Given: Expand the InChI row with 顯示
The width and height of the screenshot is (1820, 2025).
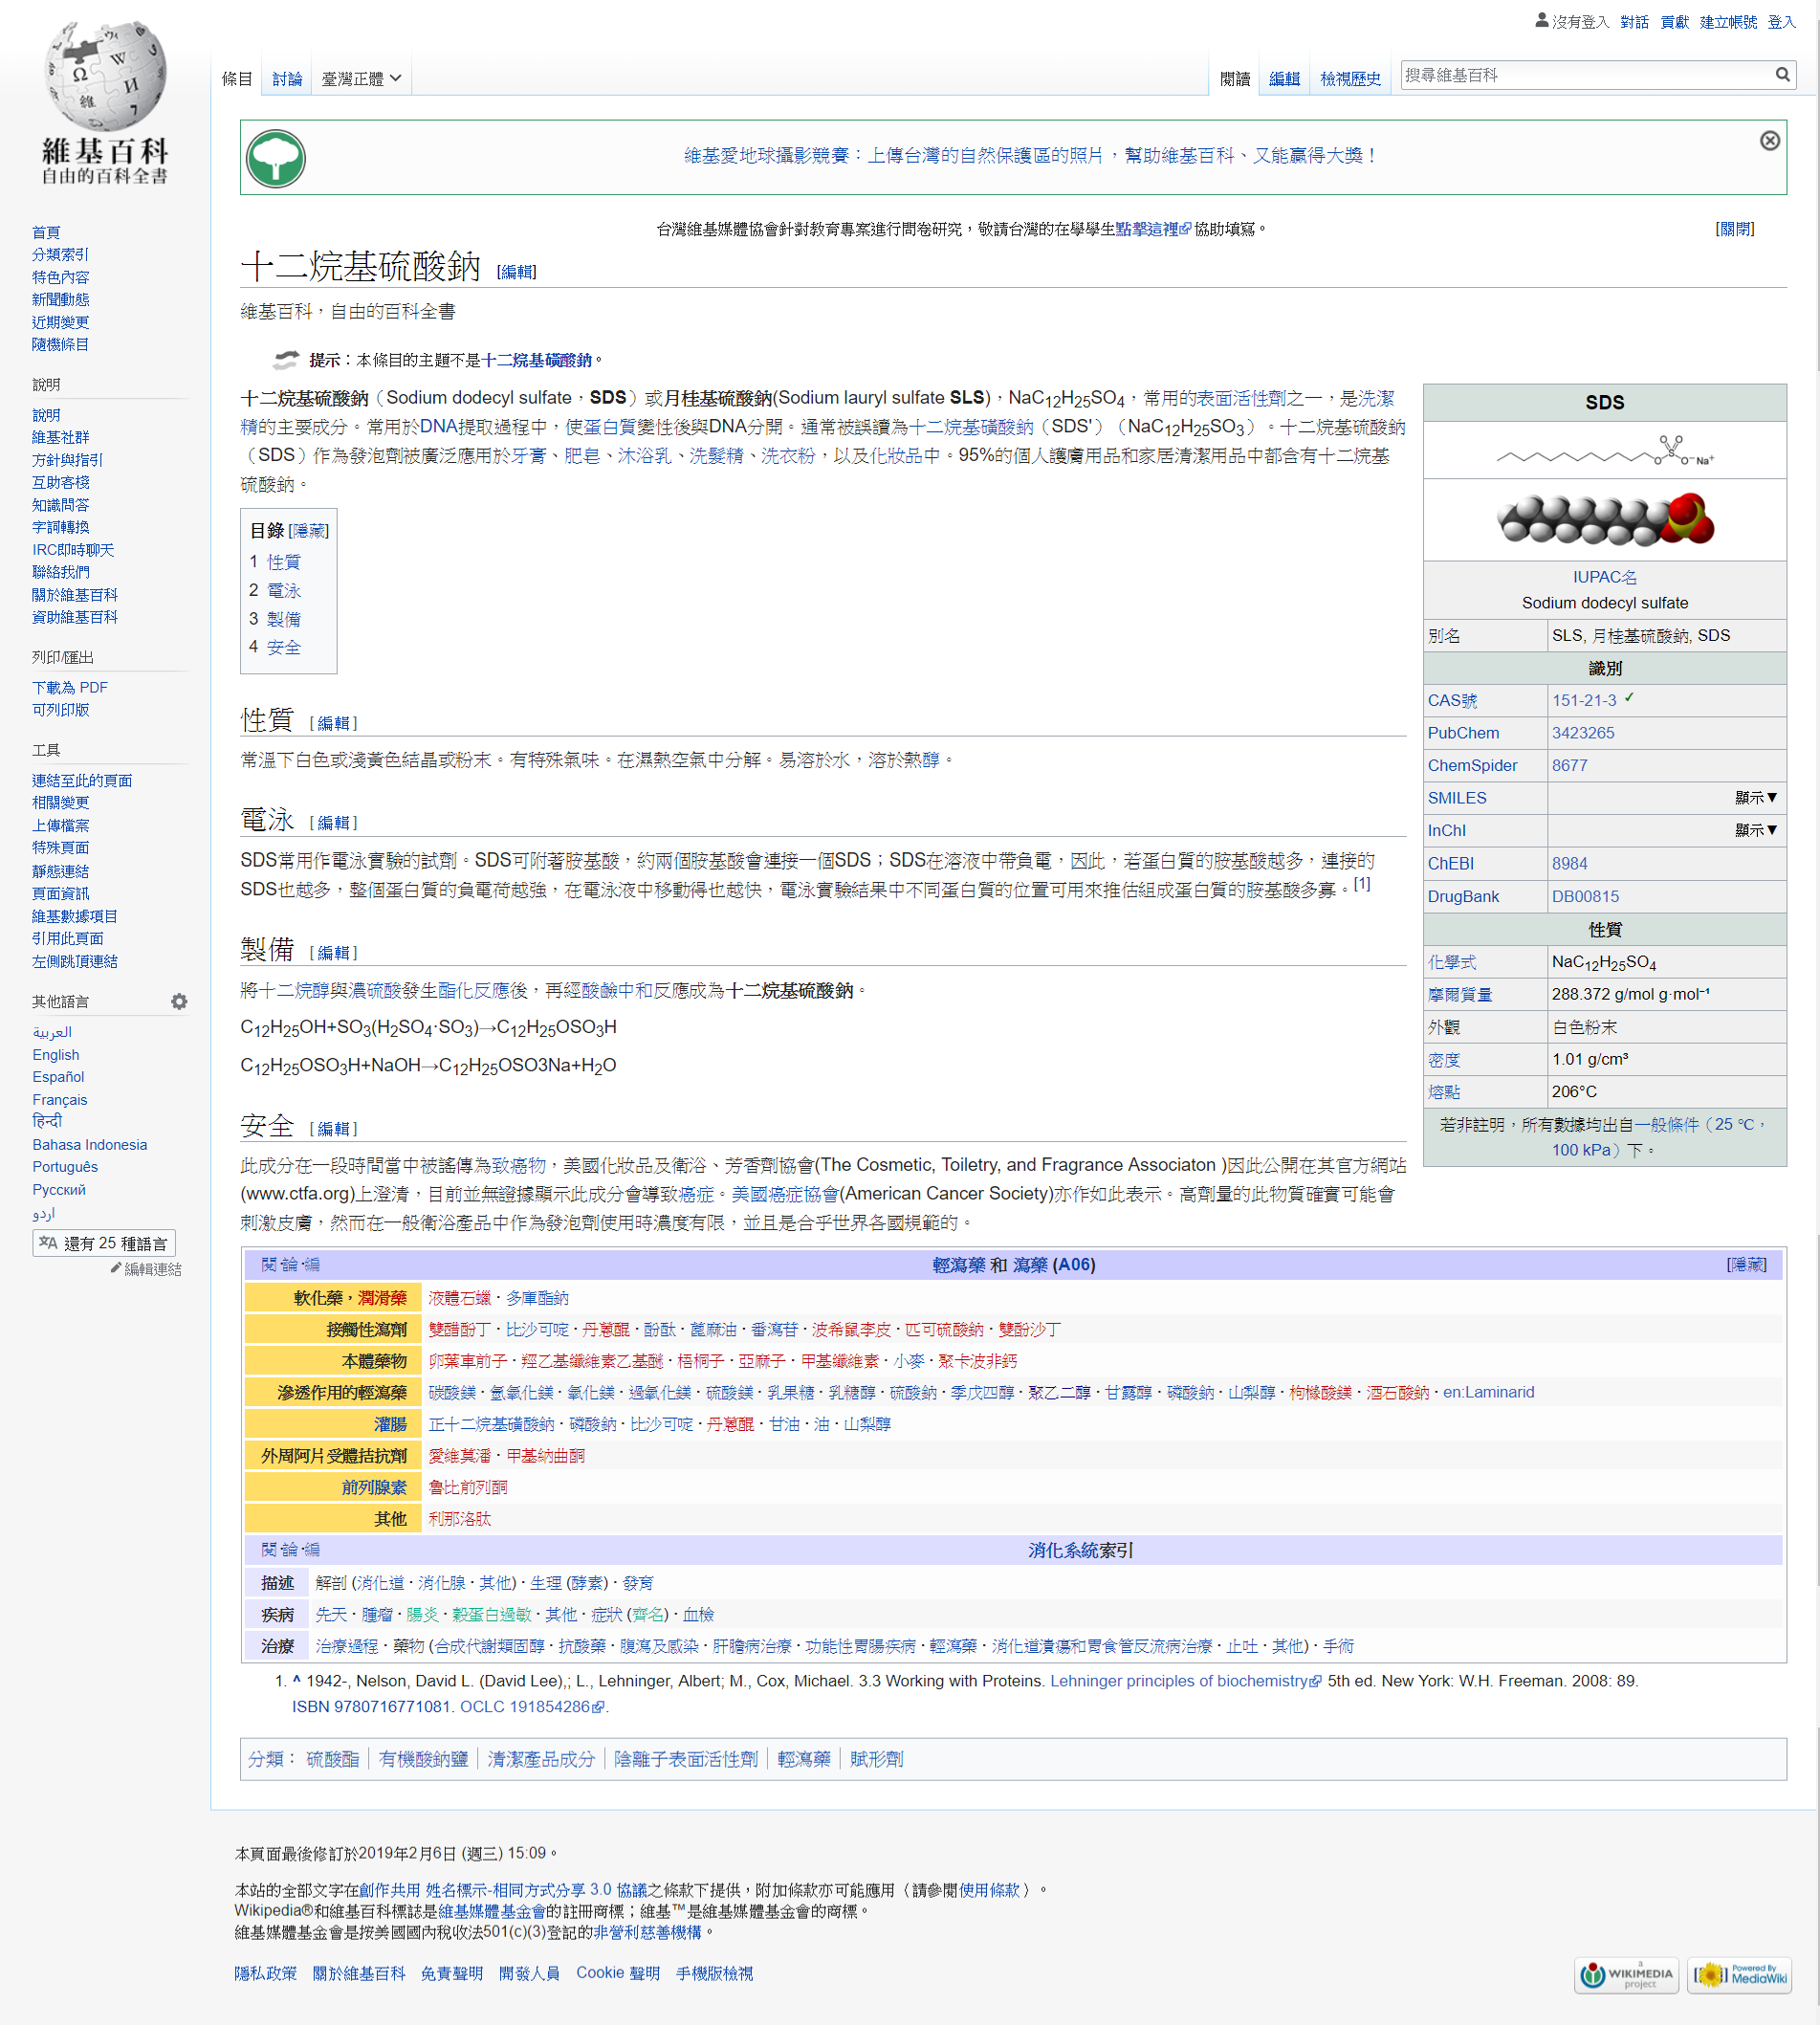Looking at the screenshot, I should click(1755, 830).
